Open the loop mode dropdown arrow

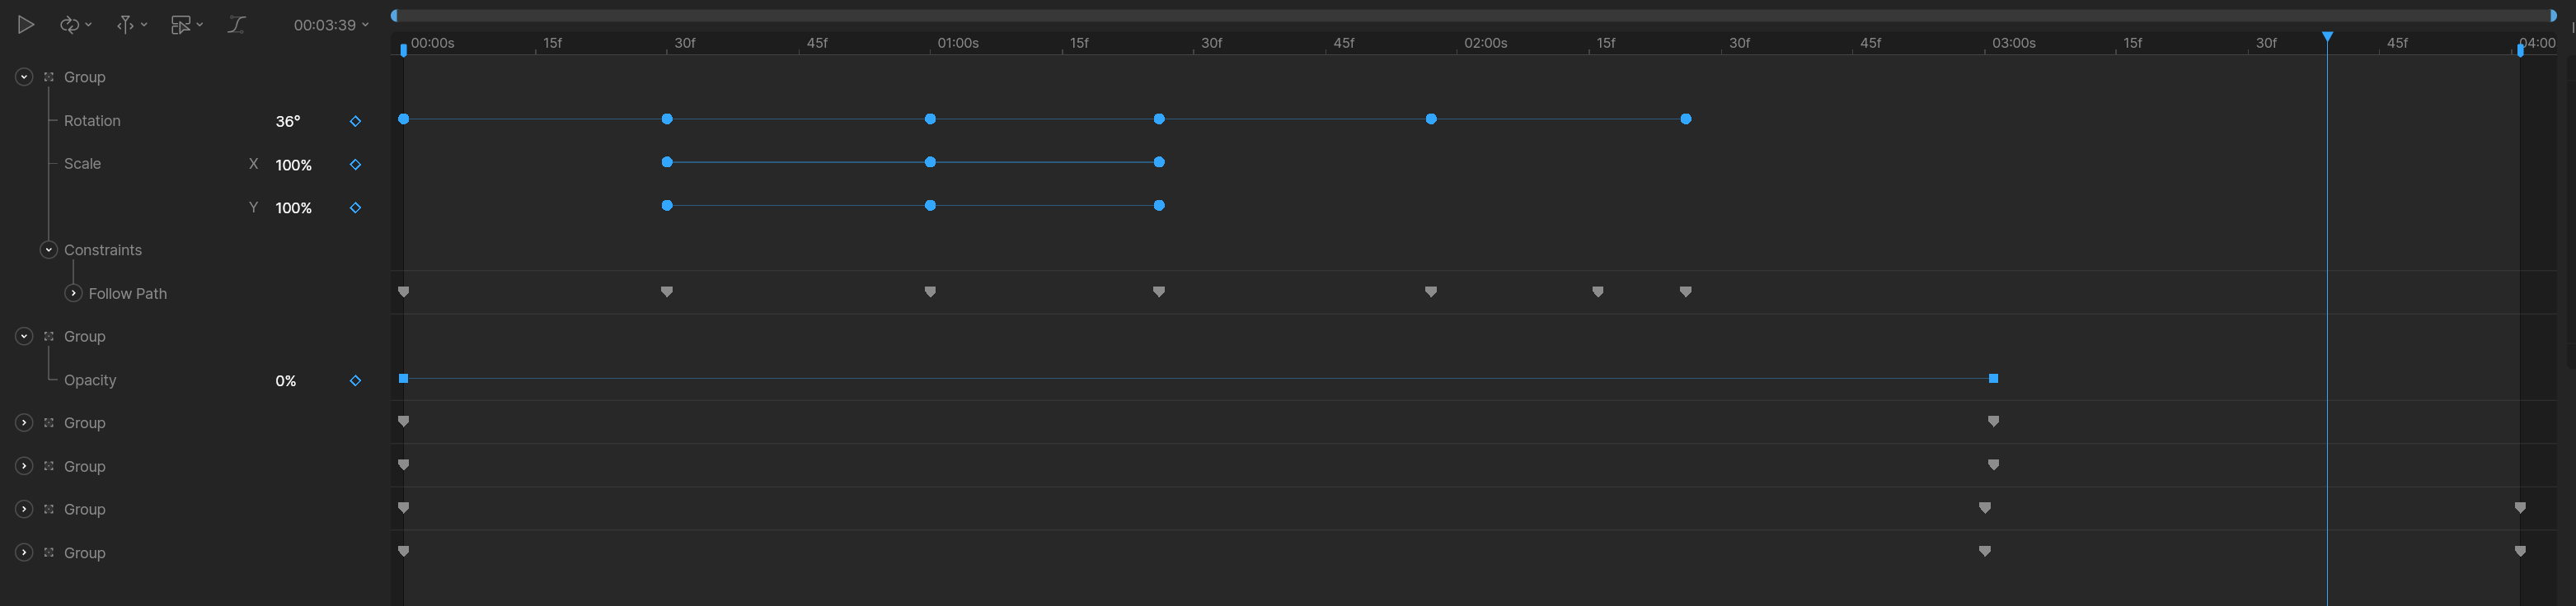coord(89,25)
